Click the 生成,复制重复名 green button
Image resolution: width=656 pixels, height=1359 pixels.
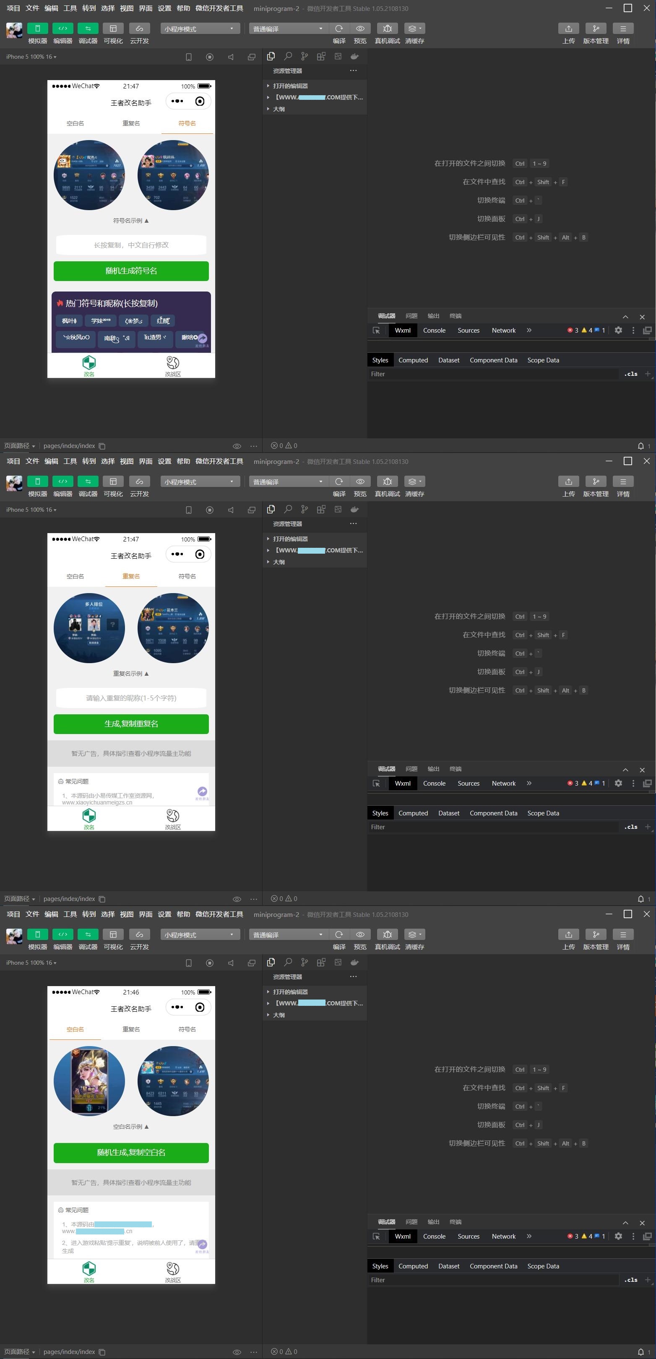tap(131, 724)
